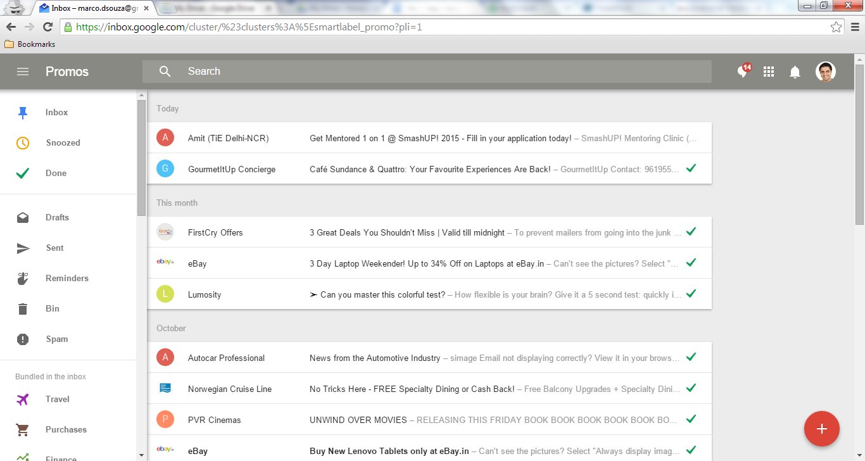Viewport: 865px width, 461px height.
Task: Mark GourmetItUp Concierge email as done
Action: 691,168
